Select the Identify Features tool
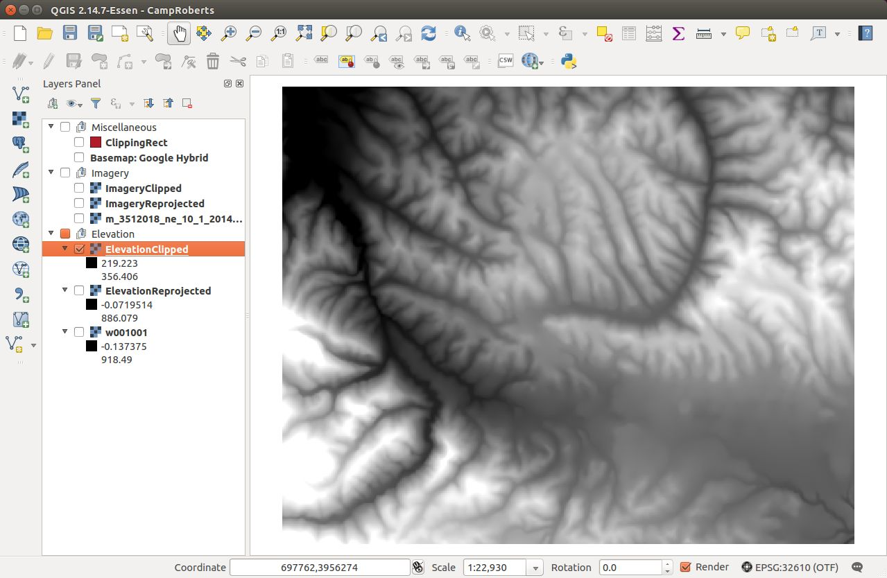The image size is (887, 578). coord(463,33)
